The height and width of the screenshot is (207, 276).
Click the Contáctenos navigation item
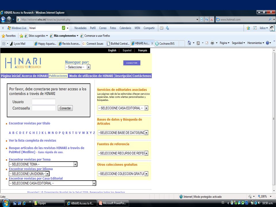142,76
